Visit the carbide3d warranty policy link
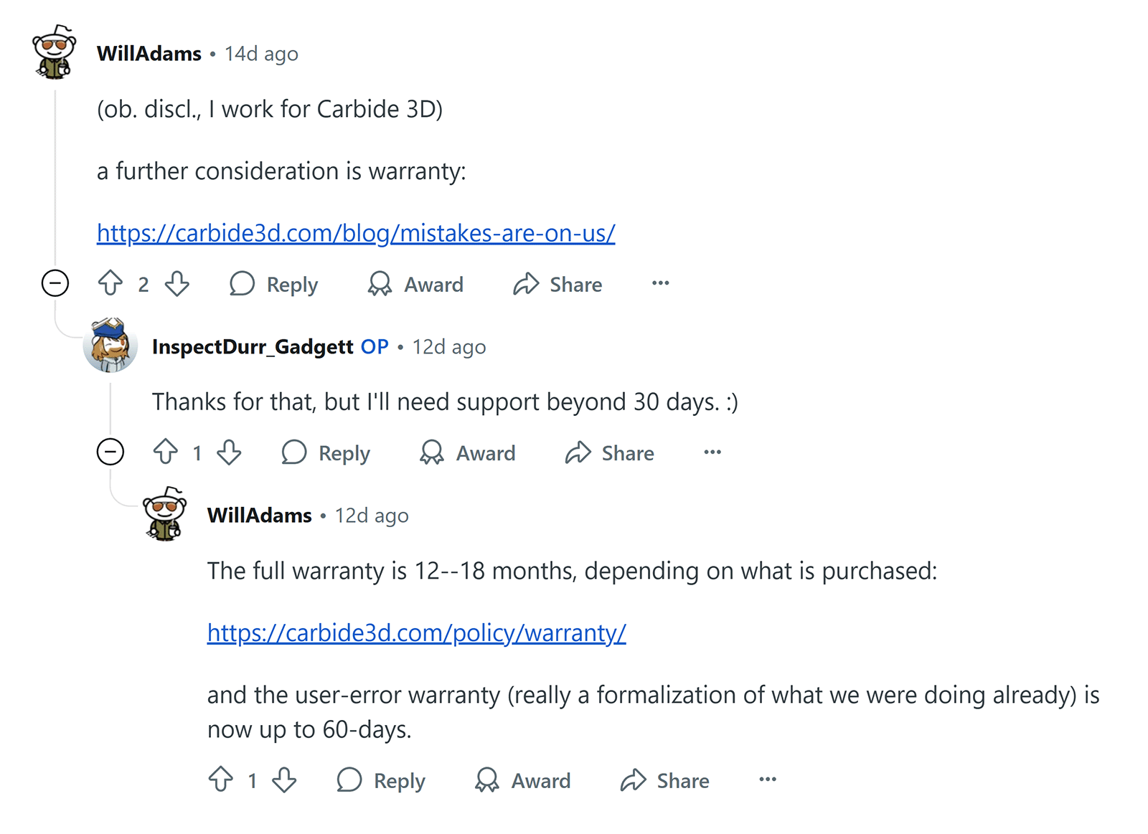 coord(416,633)
